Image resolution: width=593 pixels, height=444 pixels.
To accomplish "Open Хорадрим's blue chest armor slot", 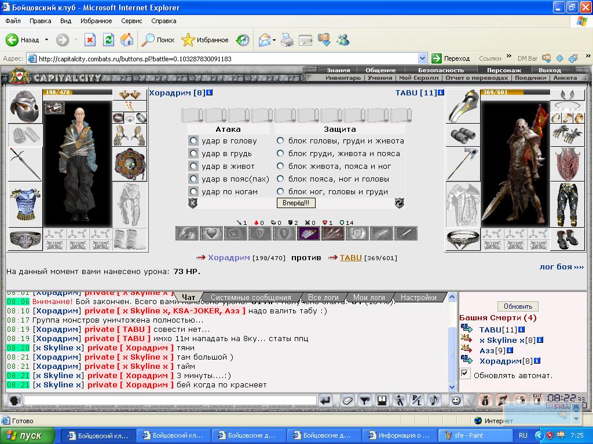I will [25, 204].
